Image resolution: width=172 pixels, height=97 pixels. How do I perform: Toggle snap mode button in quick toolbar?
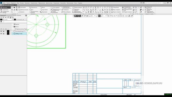click(76, 16)
